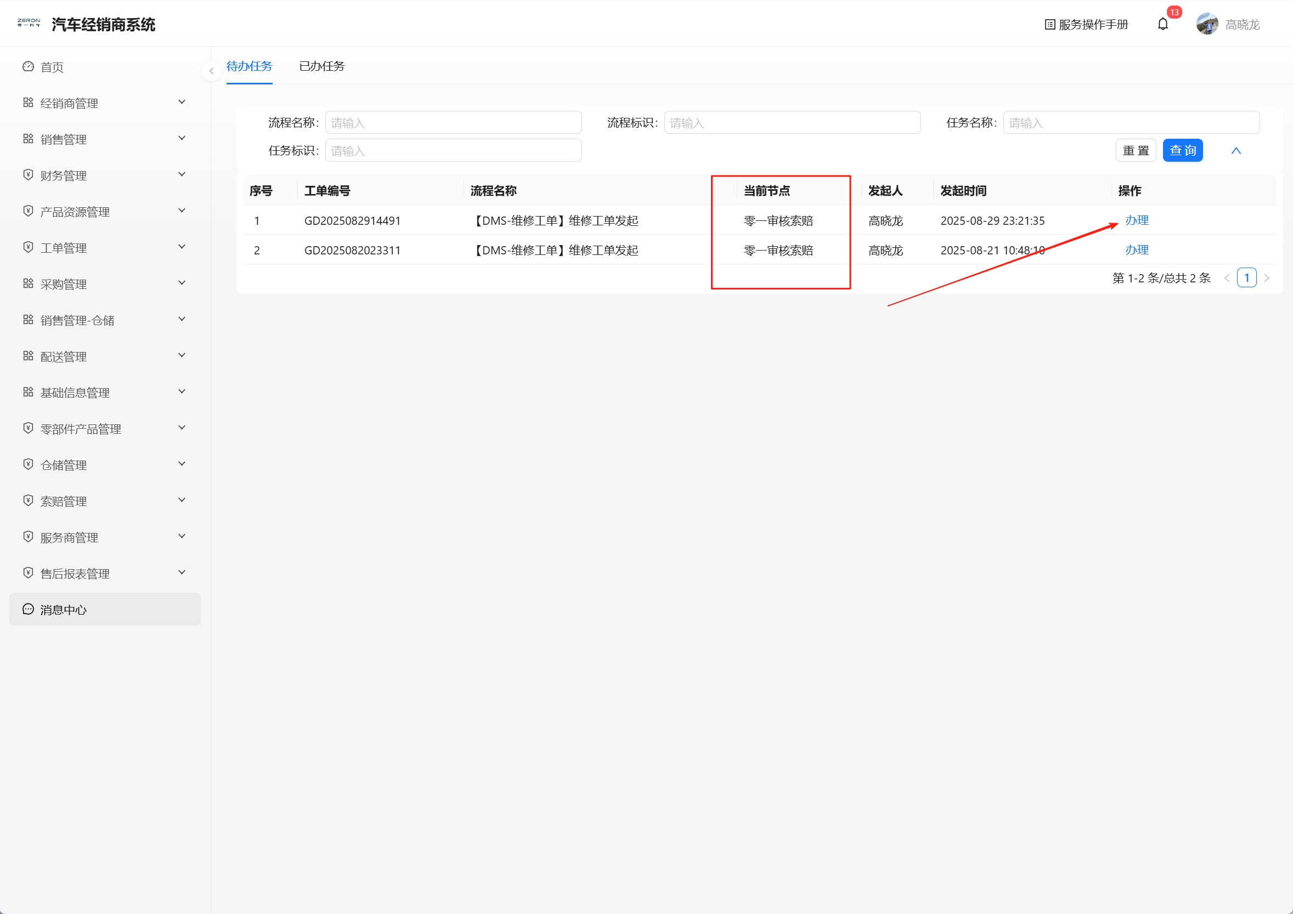Focus the 任务标识 input field
Image resolution: width=1293 pixels, height=914 pixels.
pos(453,151)
